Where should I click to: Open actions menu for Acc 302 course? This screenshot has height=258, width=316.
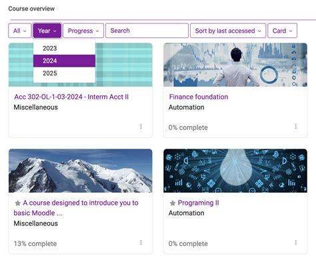(x=141, y=127)
